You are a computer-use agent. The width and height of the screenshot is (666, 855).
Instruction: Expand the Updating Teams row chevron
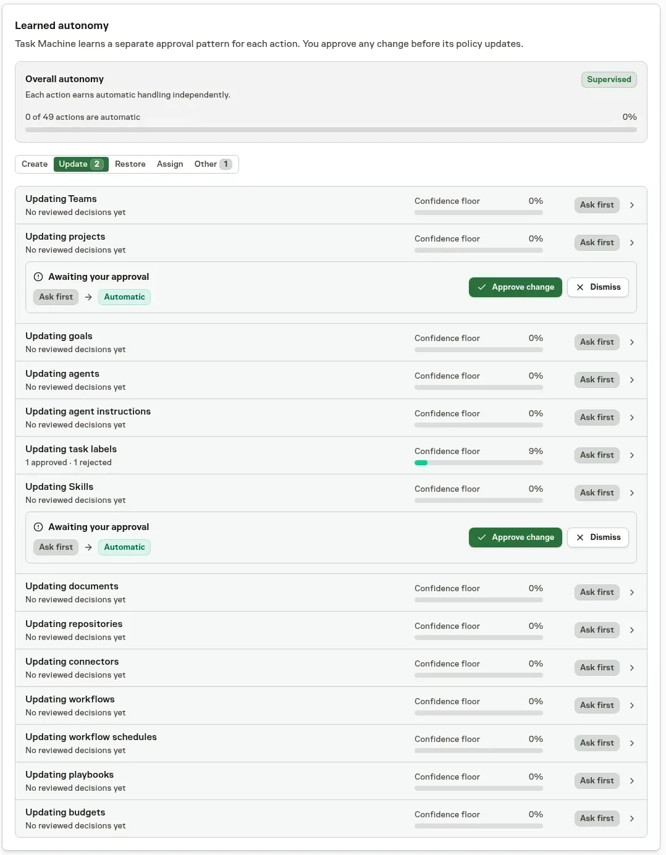[x=632, y=205]
